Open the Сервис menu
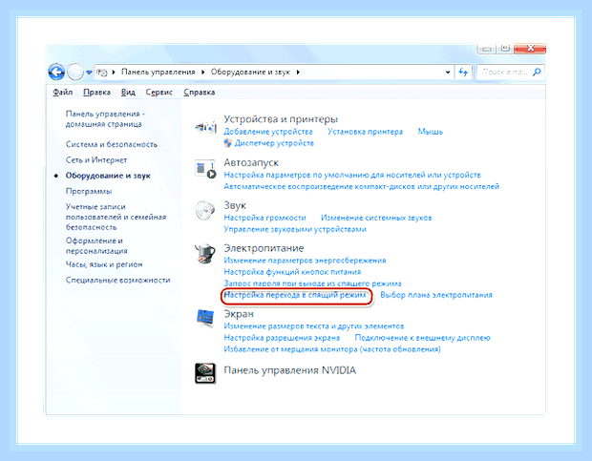This screenshot has width=592, height=461. [159, 92]
